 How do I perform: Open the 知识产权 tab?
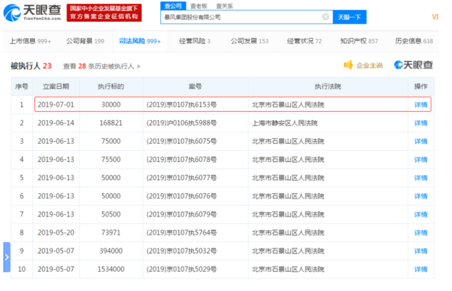click(359, 41)
